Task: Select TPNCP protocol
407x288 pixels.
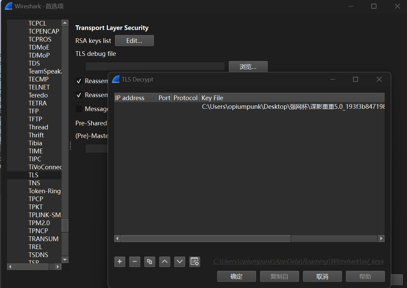Action: tap(38, 231)
